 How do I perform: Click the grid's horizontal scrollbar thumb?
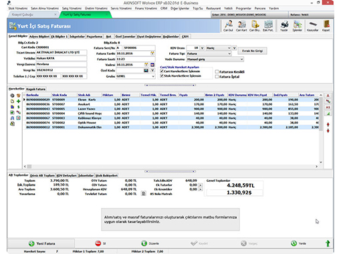pos(29,166)
